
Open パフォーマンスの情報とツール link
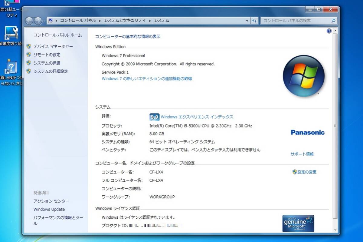tap(58, 220)
